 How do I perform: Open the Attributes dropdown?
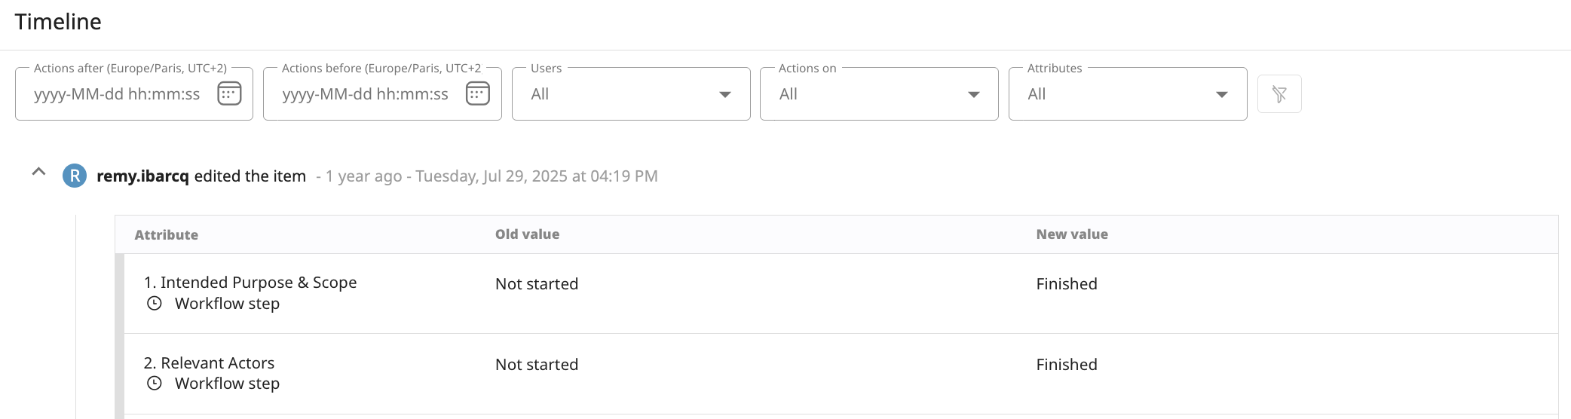pos(1128,94)
